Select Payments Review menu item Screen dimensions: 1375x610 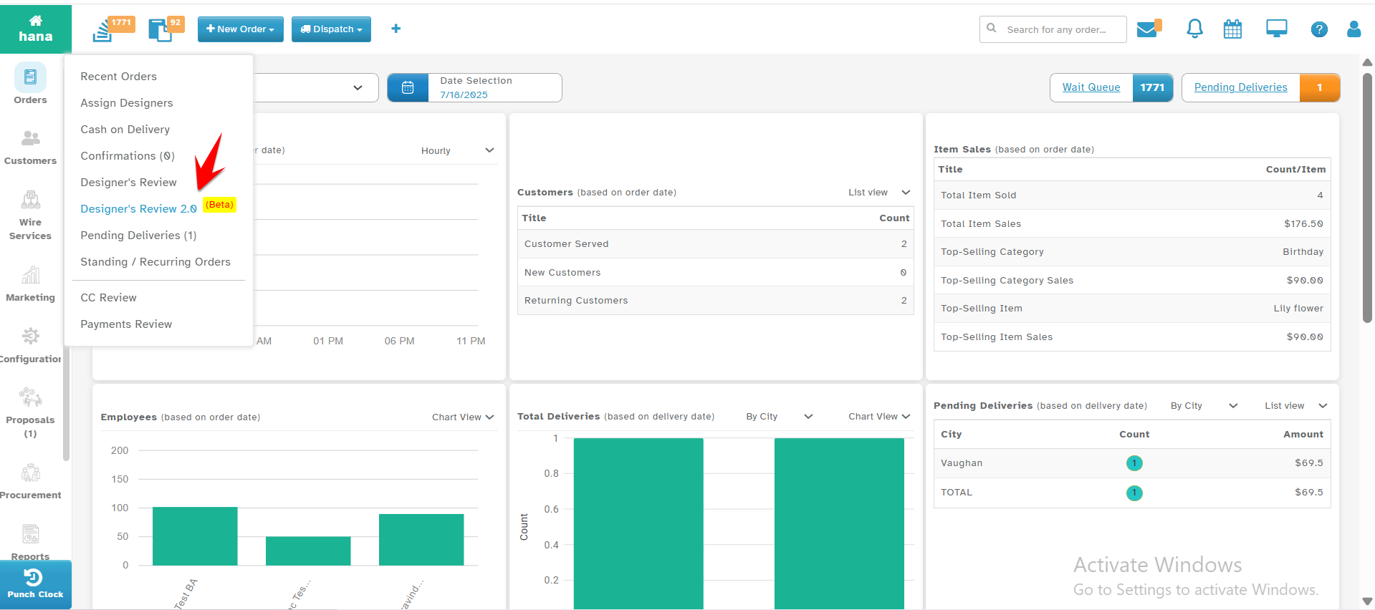pos(126,324)
